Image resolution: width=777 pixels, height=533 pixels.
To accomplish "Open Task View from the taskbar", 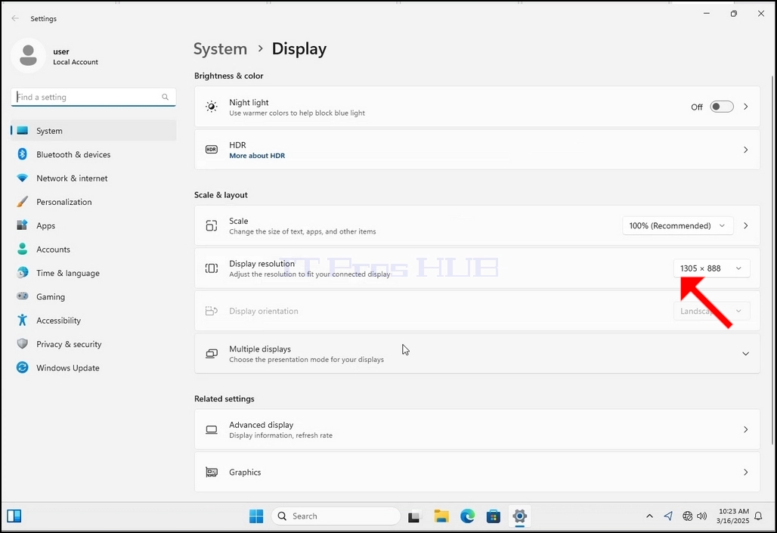I will [x=413, y=516].
